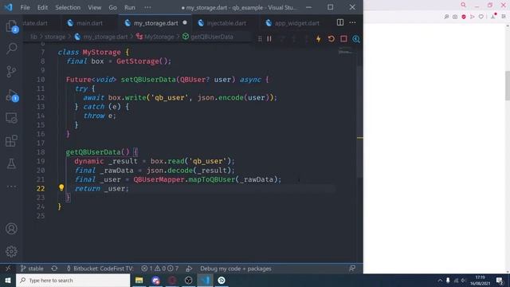Pause the debug session
This screenshot has height=287, width=510.
[269, 39]
